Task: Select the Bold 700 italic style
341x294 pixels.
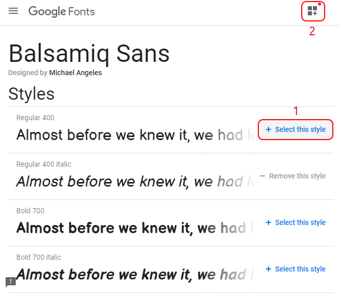Action: pyautogui.click(x=296, y=269)
